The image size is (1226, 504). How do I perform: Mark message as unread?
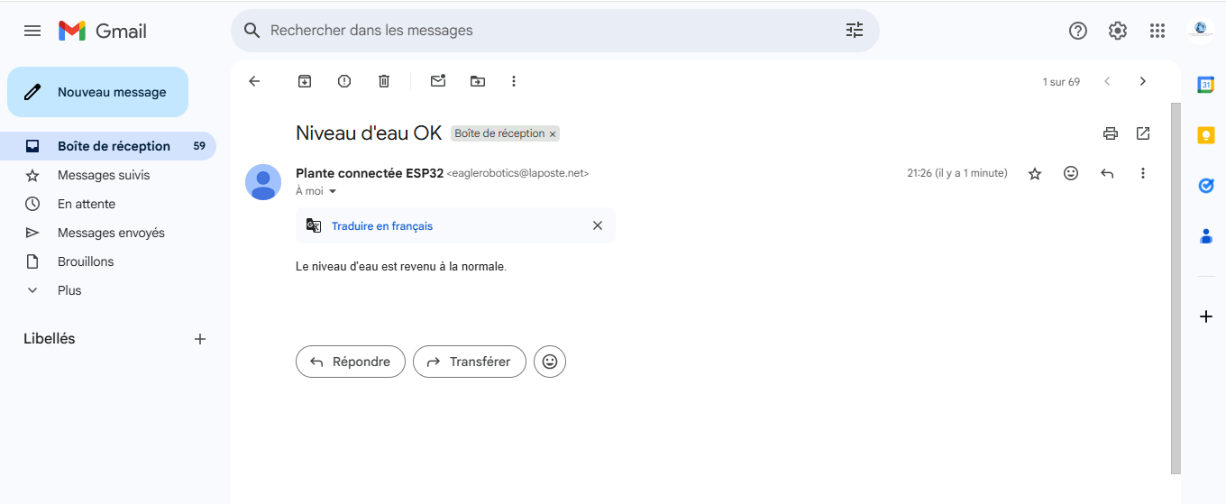click(x=438, y=81)
